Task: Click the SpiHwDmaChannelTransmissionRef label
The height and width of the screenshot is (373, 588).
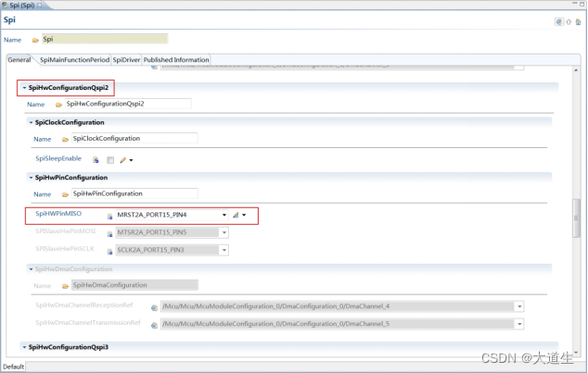Action: click(x=88, y=323)
